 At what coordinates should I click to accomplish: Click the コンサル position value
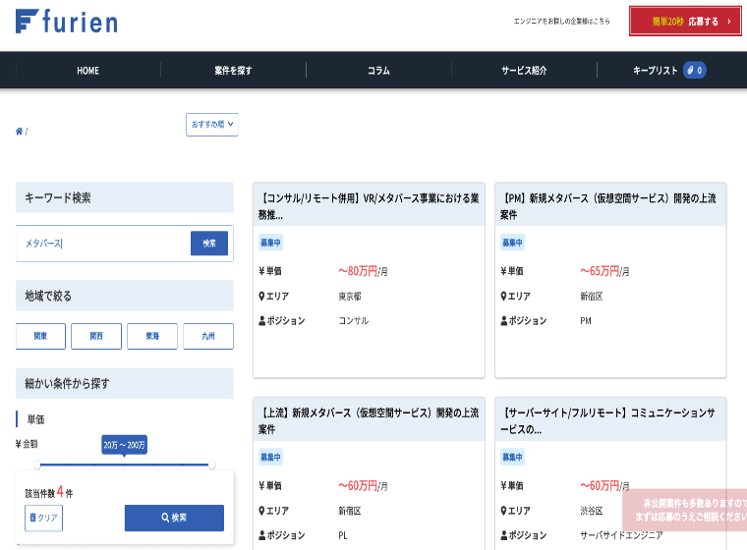coord(354,321)
